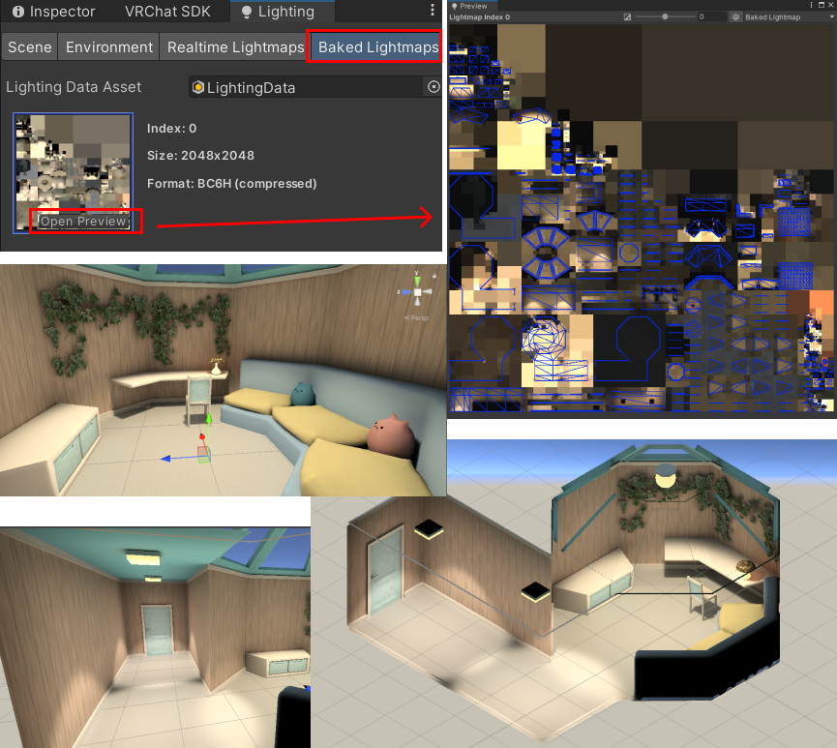This screenshot has height=748, width=837.
Task: Switch to the Inspector tab
Action: 53,12
